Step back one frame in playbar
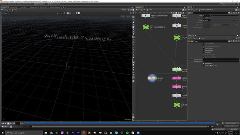Image resolution: width=240 pixels, height=135 pixels. 6,123
